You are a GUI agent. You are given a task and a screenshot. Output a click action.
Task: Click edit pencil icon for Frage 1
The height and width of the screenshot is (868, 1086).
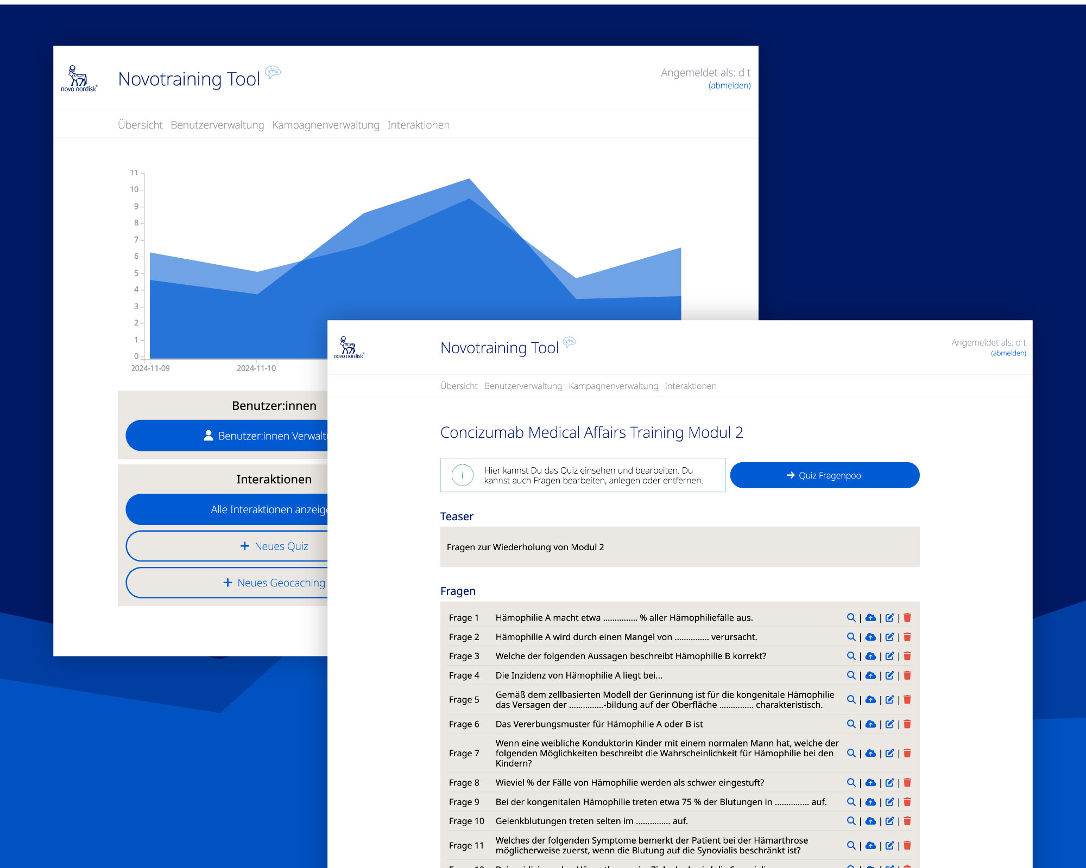pos(889,617)
